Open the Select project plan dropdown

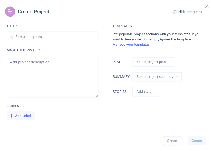click(x=153, y=62)
